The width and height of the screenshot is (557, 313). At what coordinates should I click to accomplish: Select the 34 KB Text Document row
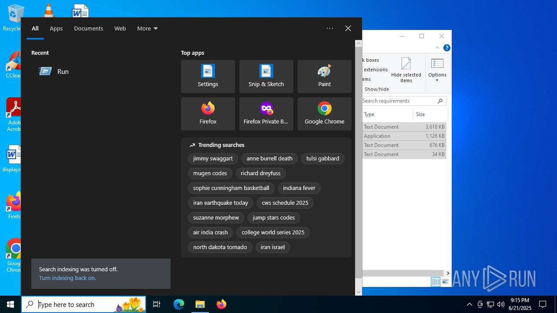coord(404,154)
